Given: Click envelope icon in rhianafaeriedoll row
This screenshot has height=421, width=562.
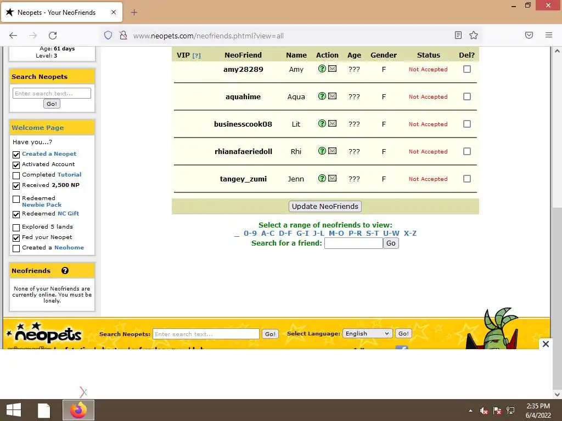Looking at the screenshot, I should [332, 151].
